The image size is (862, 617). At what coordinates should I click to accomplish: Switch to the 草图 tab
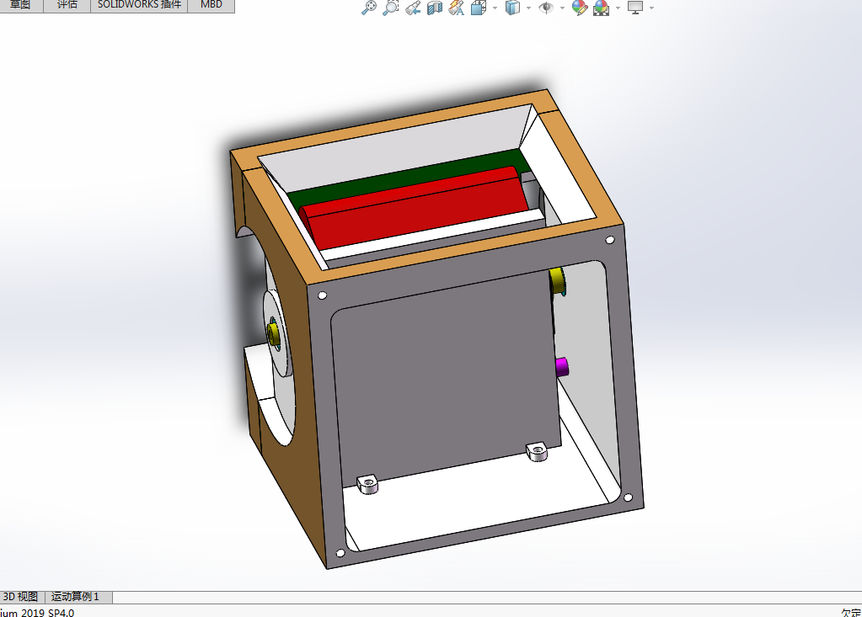(x=21, y=5)
